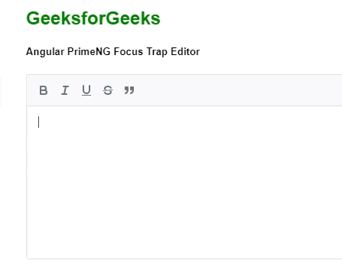The width and height of the screenshot is (342, 280).
Task: Click the word Editor in the subtitle
Action: coord(185,51)
